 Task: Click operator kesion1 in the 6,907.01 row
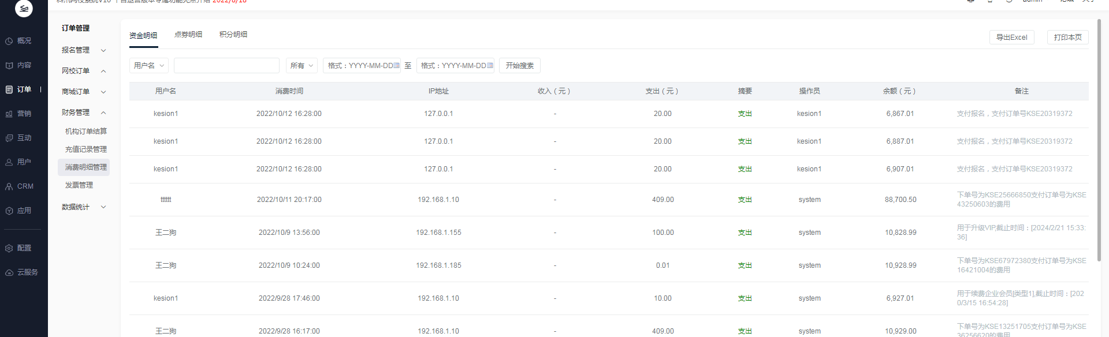[809, 169]
